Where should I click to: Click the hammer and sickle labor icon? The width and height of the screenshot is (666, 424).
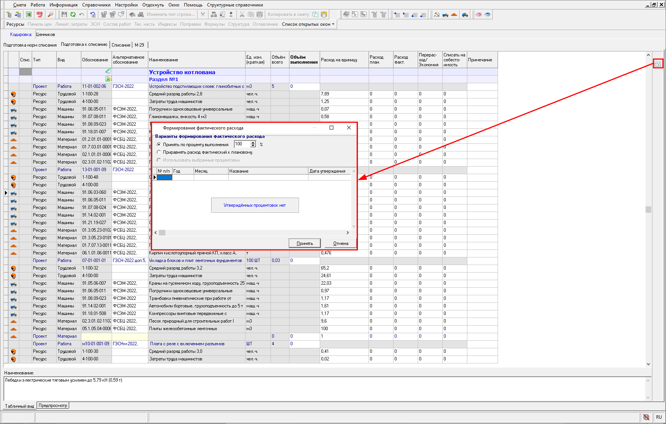436,14
